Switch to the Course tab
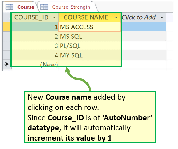The height and width of the screenshot is (149, 178). point(20,7)
